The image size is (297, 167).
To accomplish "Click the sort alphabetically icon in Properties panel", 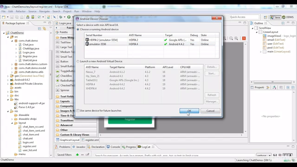I will (274, 87).
